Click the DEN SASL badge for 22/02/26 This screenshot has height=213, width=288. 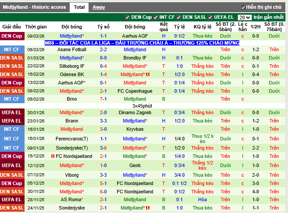click(x=12, y=66)
